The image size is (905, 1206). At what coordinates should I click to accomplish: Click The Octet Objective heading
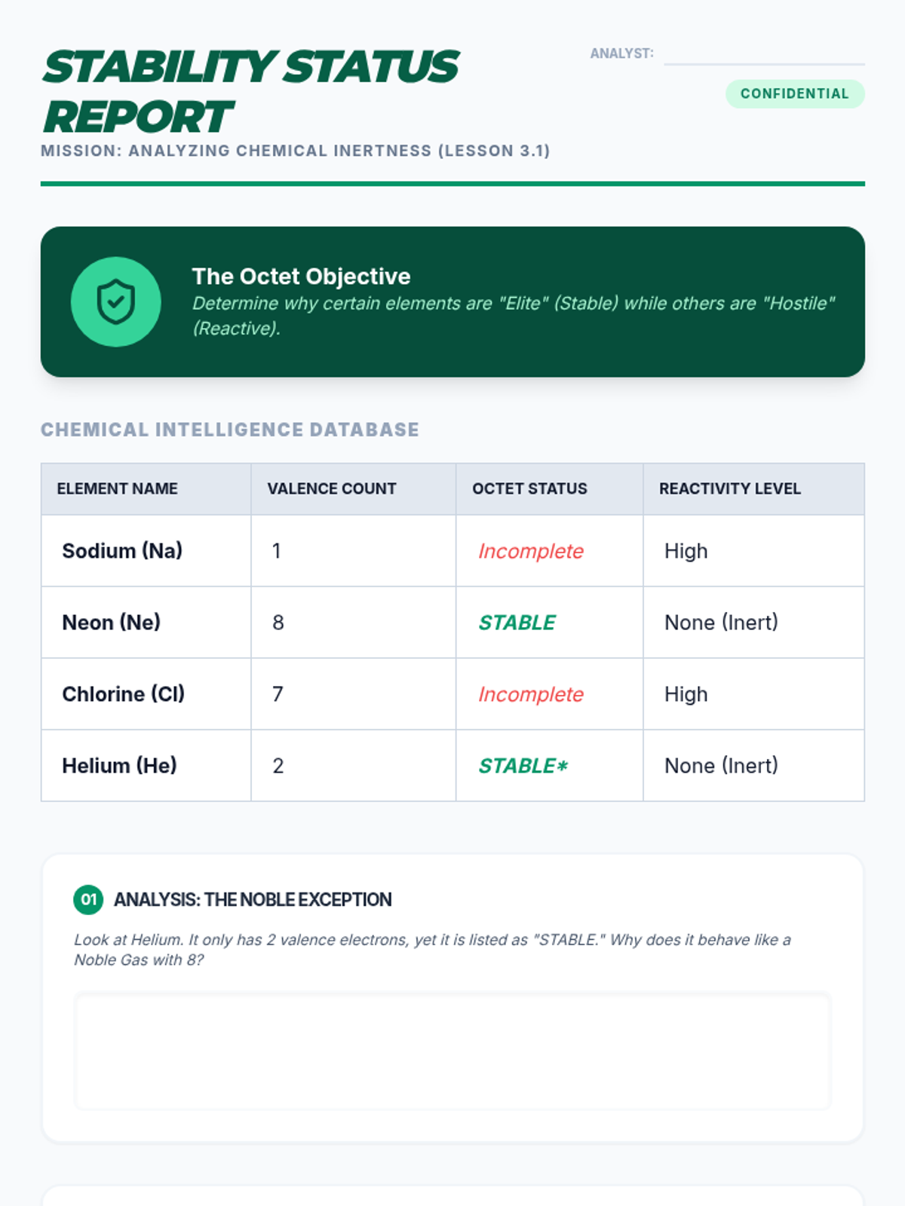tap(301, 277)
